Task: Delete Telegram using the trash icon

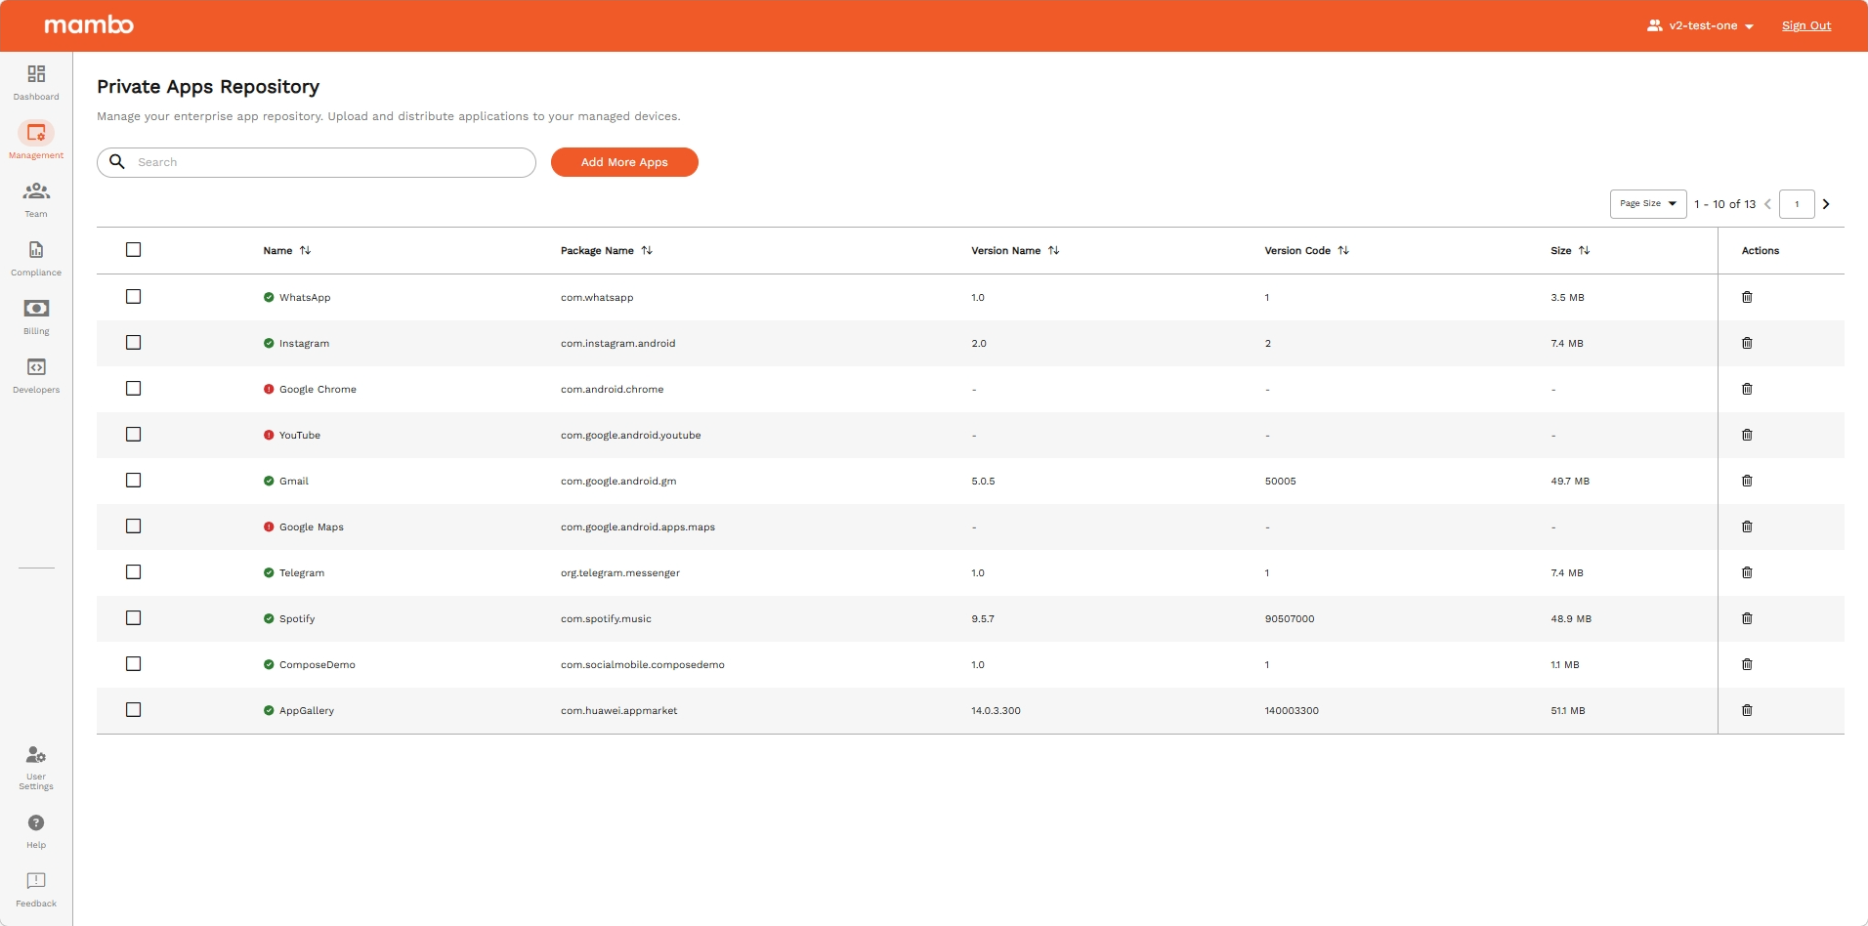Action: click(x=1747, y=572)
